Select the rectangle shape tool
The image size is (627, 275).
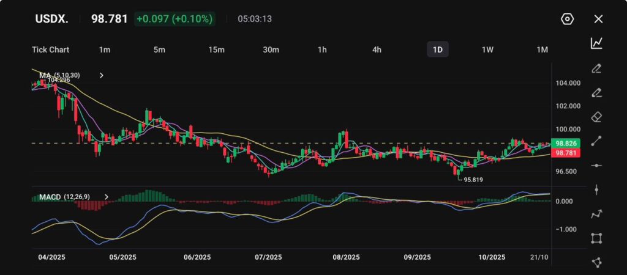pyautogui.click(x=596, y=238)
